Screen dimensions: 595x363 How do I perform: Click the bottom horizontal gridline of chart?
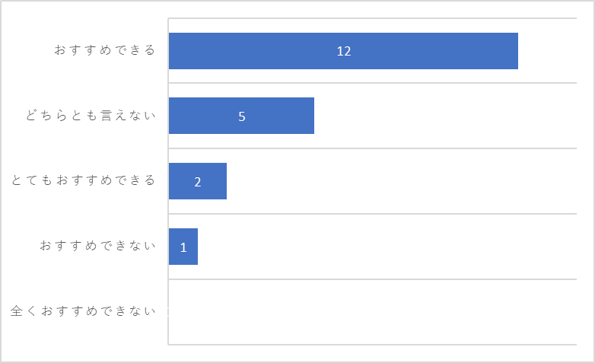(x=372, y=345)
